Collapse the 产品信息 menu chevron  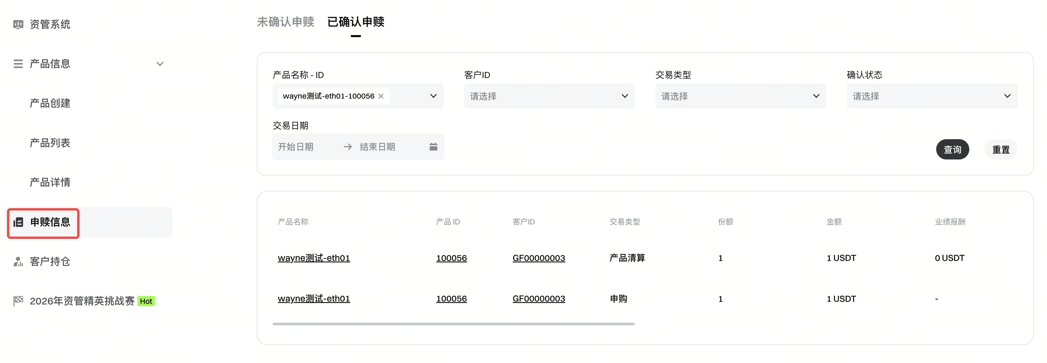point(160,64)
